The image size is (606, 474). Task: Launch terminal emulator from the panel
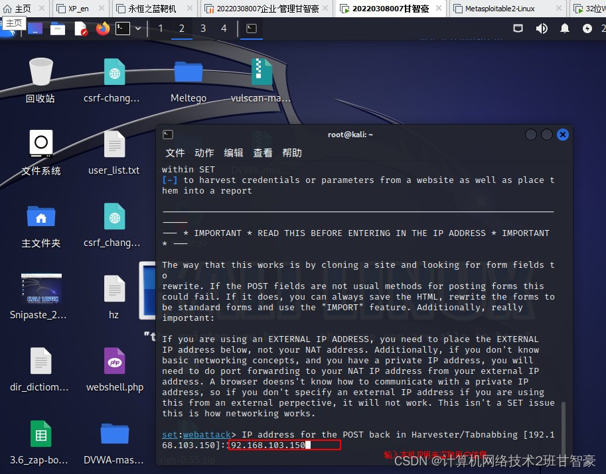coord(123,29)
